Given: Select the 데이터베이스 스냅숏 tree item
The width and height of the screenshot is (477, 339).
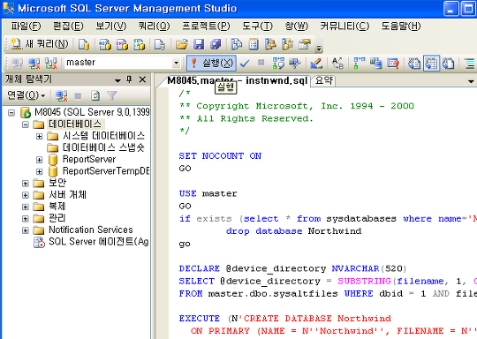Looking at the screenshot, I should coord(103,147).
